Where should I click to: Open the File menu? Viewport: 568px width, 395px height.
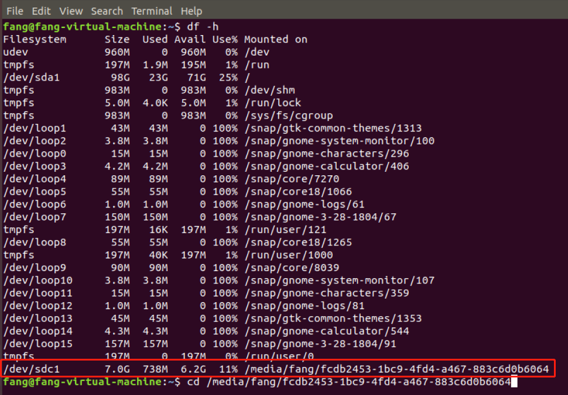pyautogui.click(x=15, y=11)
